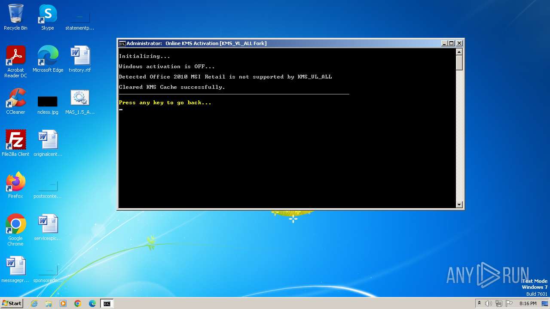Open Chrome from the taskbar
Viewport: 550px width, 309px height.
(78, 303)
